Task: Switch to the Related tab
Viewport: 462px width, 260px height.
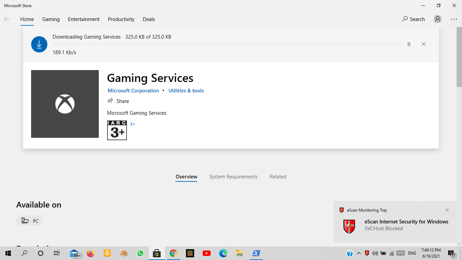Action: pos(278,177)
